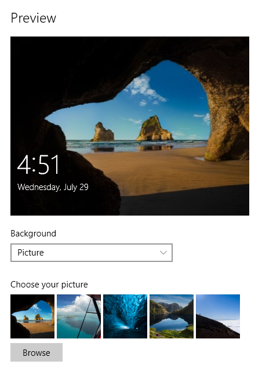Click the 4:51 clock in the preview

[39, 165]
